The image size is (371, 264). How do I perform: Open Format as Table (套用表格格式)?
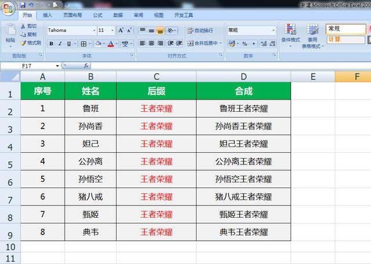pyautogui.click(x=312, y=36)
